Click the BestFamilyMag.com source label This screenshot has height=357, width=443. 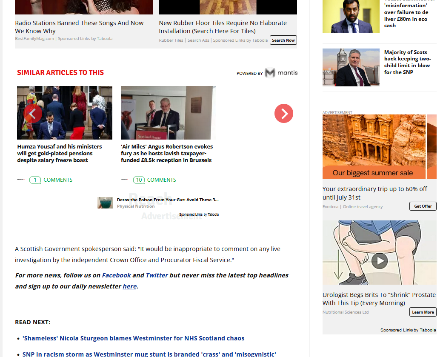click(34, 38)
